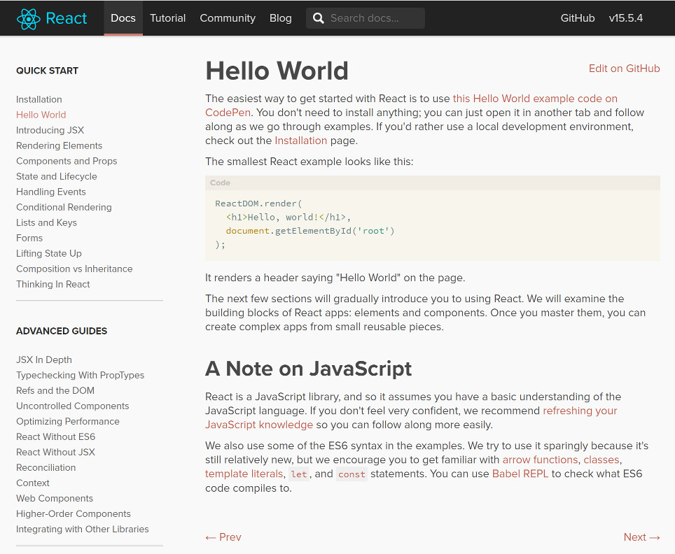Click the A Note on JavaScript heading
This screenshot has height=554, width=675.
[308, 369]
